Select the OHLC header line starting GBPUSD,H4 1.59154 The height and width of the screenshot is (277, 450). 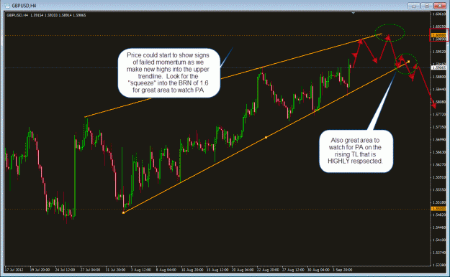point(46,15)
